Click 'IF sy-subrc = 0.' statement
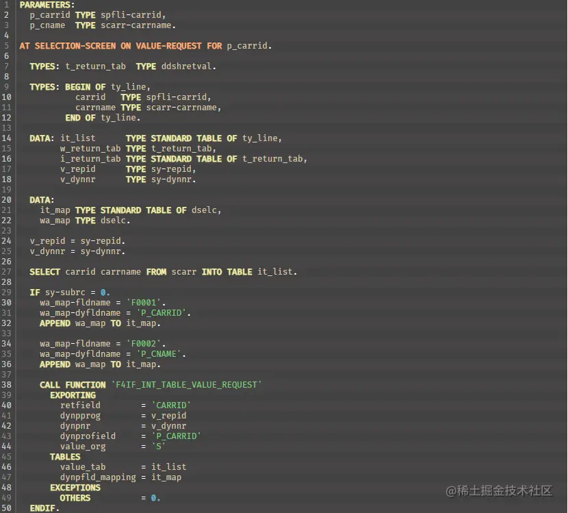This screenshot has width=568, height=513. tap(70, 292)
